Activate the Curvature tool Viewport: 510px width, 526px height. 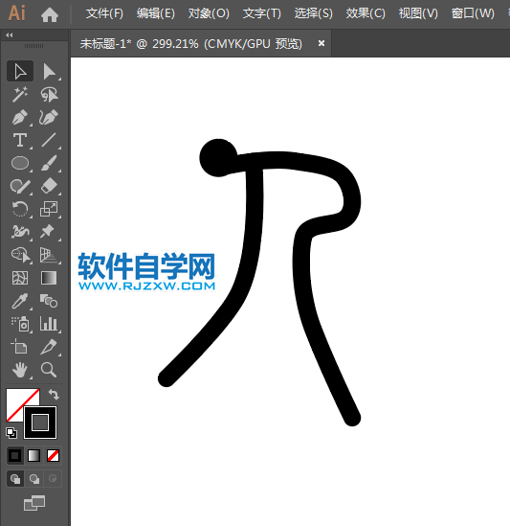point(49,117)
